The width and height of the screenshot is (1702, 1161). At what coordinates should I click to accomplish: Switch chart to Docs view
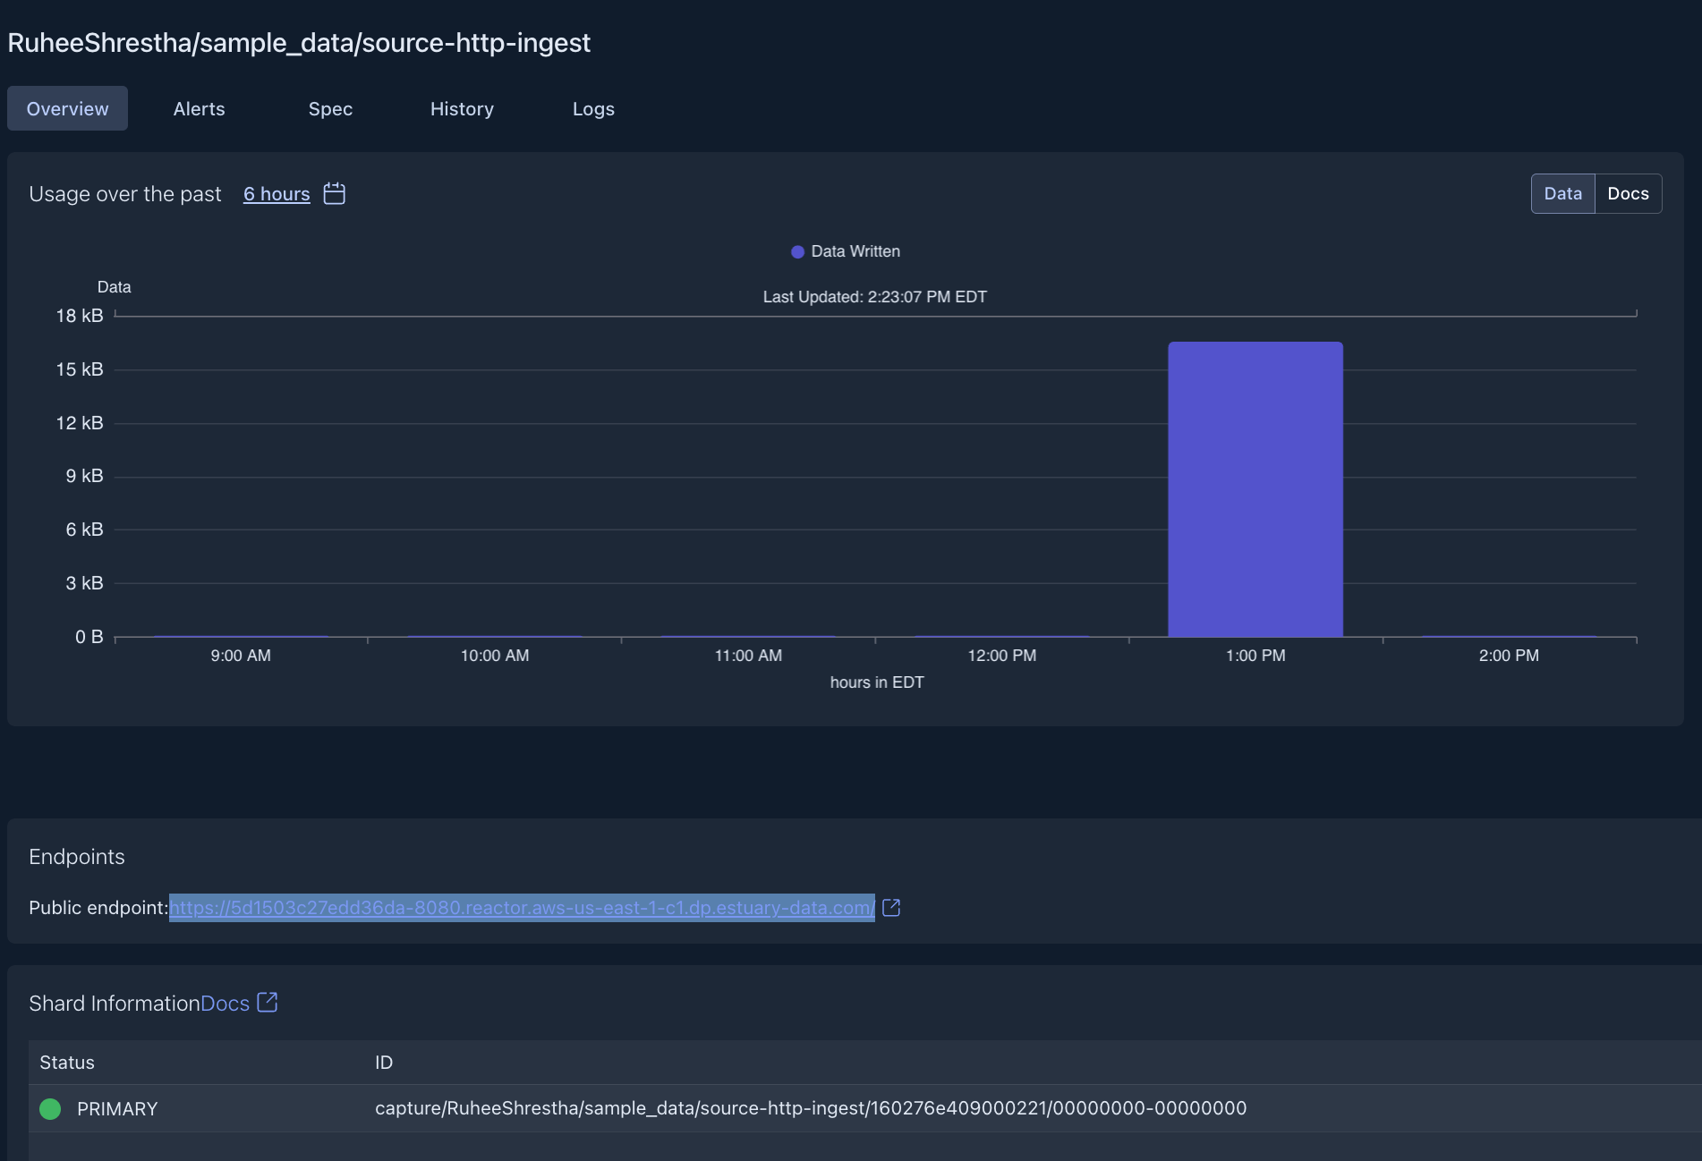pyautogui.click(x=1628, y=193)
